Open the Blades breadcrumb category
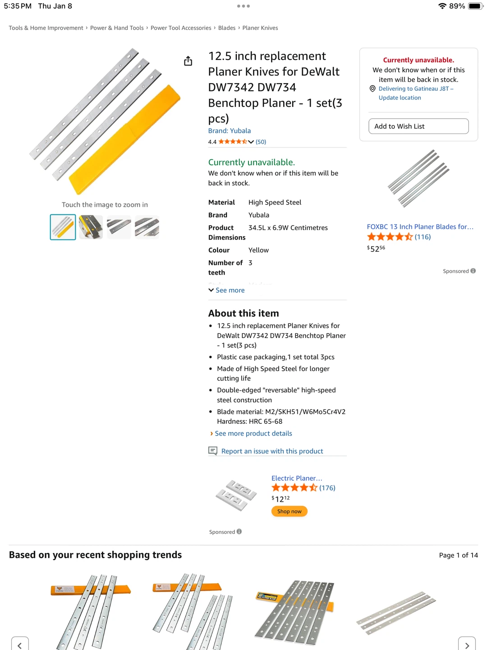Screen dimensions: 487x650 coord(227,28)
